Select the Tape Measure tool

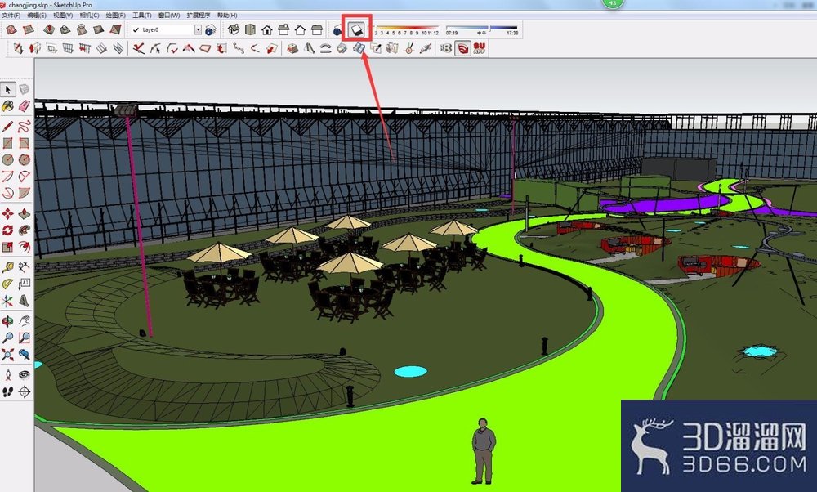[8, 267]
